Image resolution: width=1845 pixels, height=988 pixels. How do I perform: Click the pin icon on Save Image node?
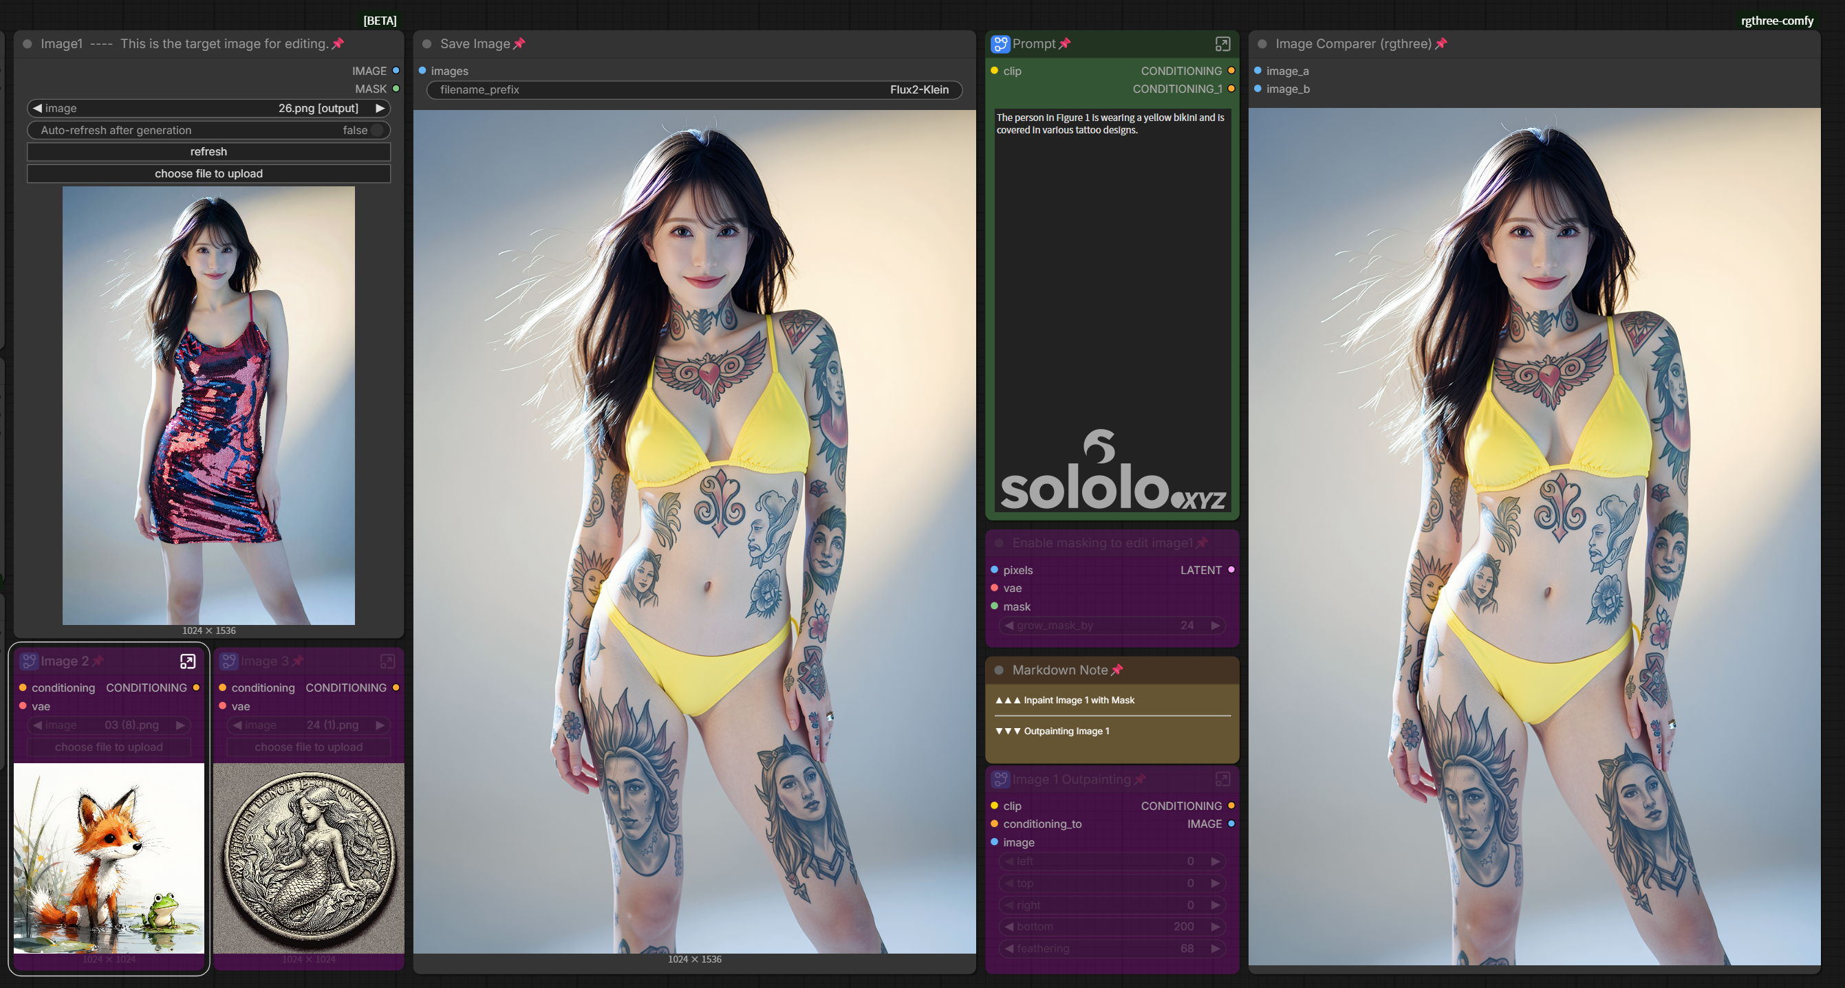pos(519,44)
